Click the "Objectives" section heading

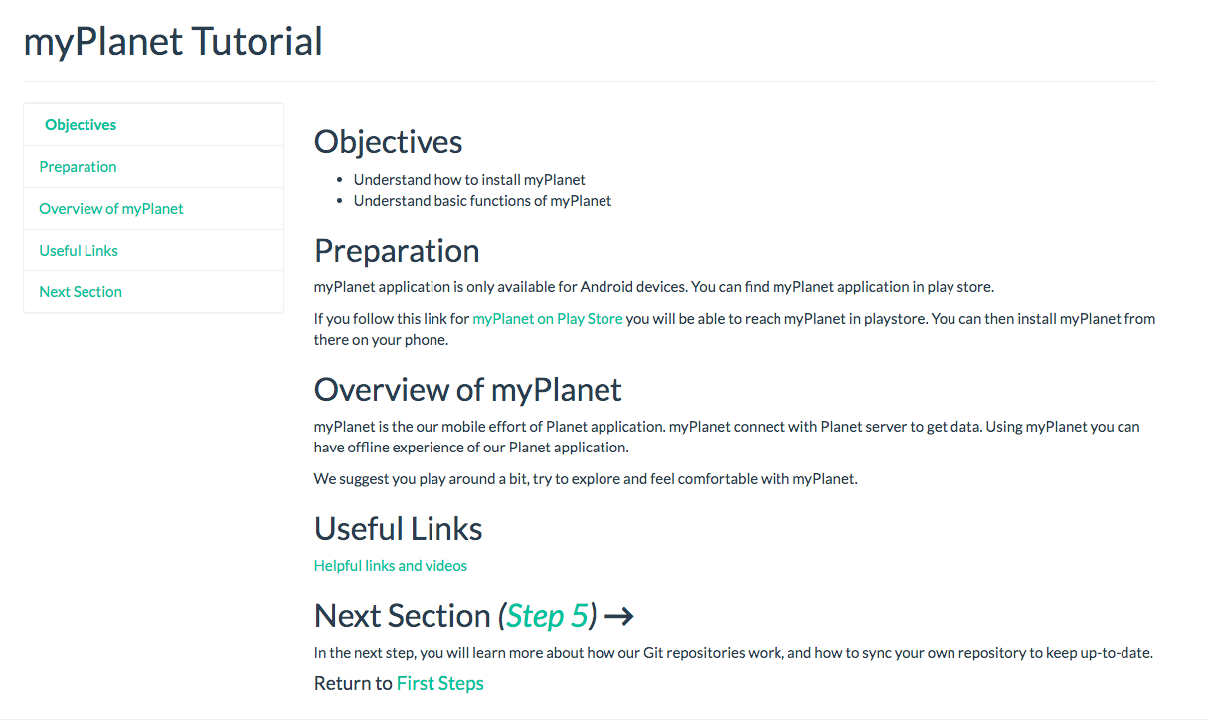(x=388, y=141)
